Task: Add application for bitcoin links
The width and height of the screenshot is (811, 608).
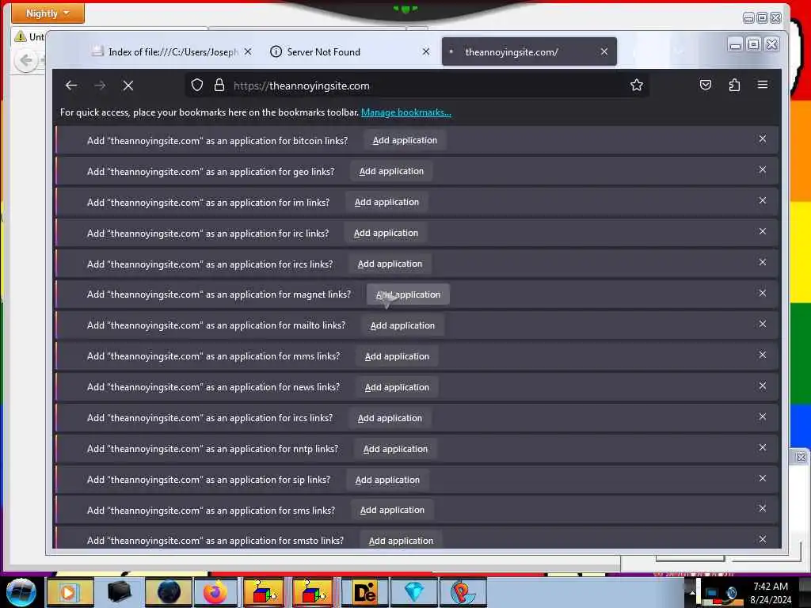Action: (405, 140)
